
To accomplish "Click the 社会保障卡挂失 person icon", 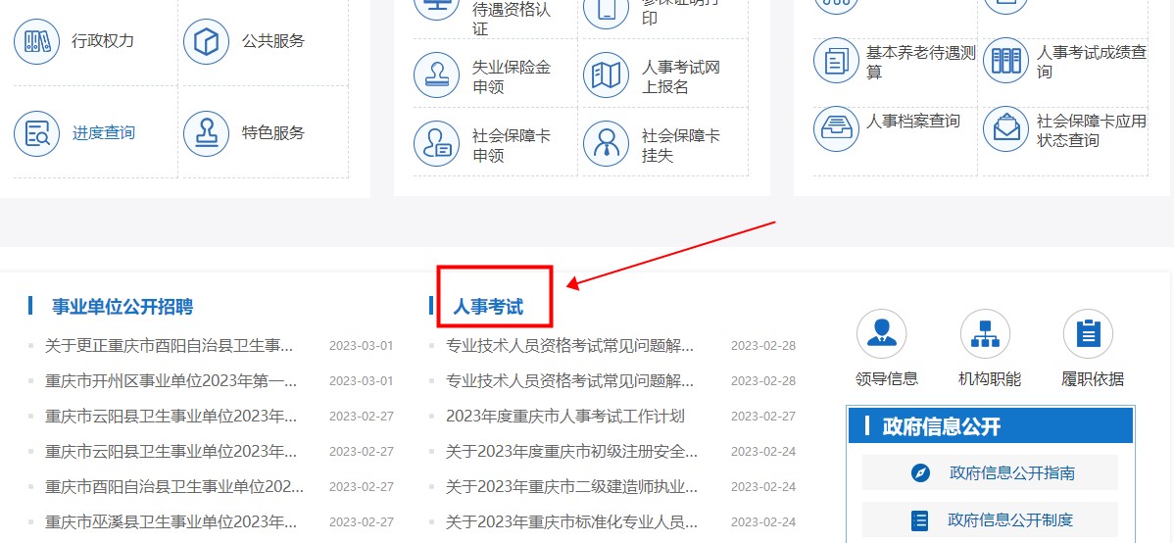I will tap(606, 145).
